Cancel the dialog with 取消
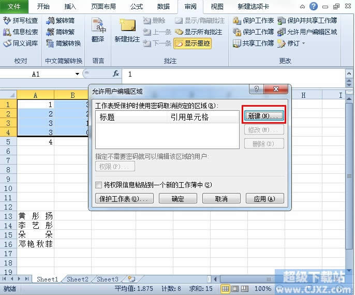 tap(221, 199)
